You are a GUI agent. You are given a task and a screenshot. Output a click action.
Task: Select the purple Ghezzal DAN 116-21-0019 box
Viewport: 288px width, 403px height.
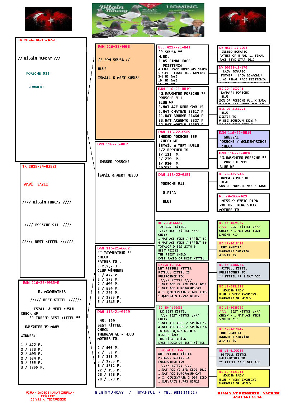point(244,139)
